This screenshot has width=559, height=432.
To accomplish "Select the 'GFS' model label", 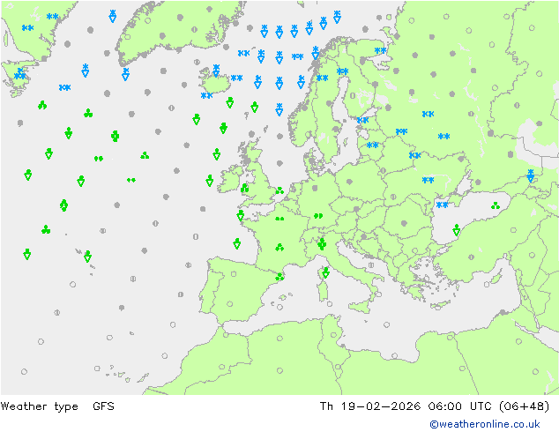I will click(103, 406).
